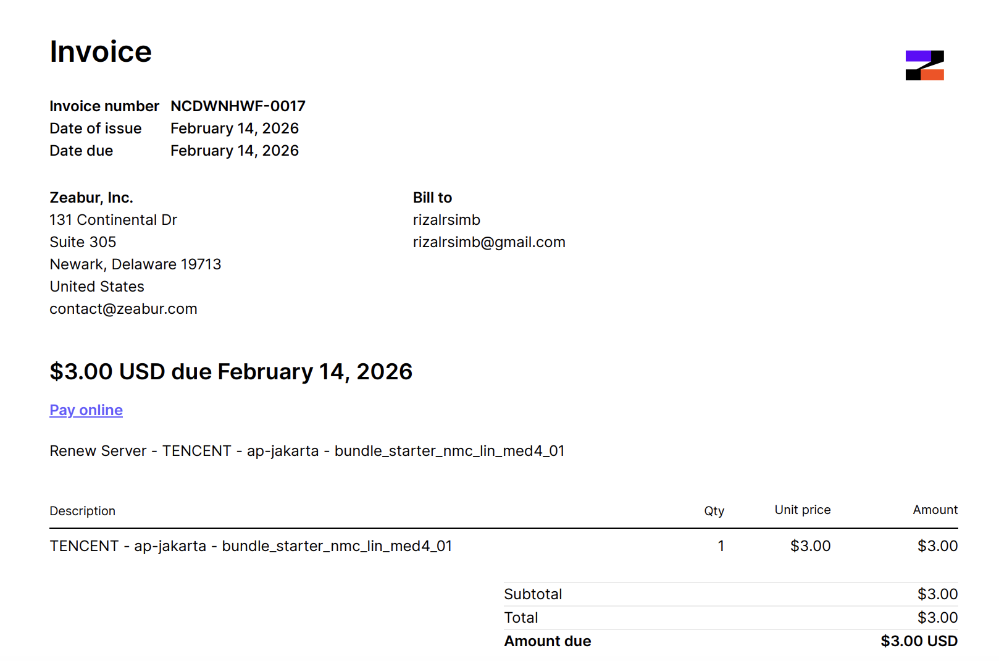Viewport: 999px width, 661px height.
Task: Click the Qty column header
Action: (714, 510)
